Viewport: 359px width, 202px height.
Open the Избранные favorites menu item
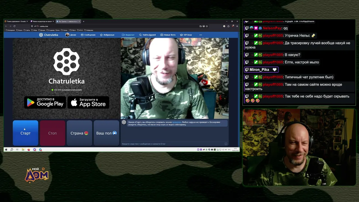click(x=107, y=35)
